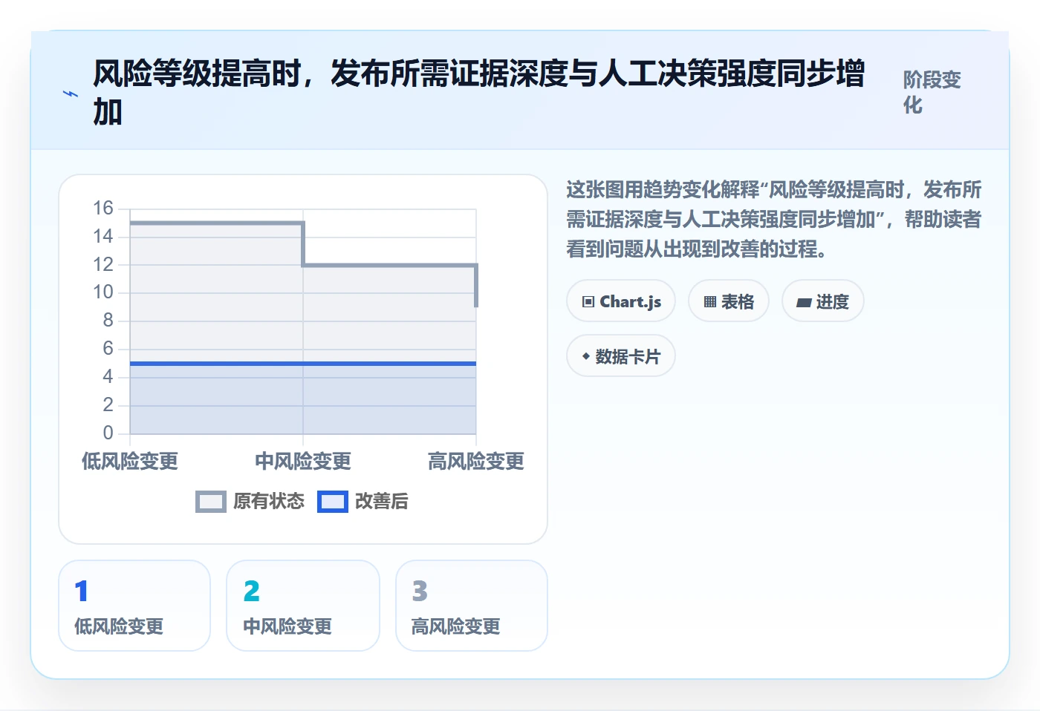This screenshot has height=711, width=1040.
Task: Select the square icon in Chart.js chip
Action: pyautogui.click(x=588, y=302)
